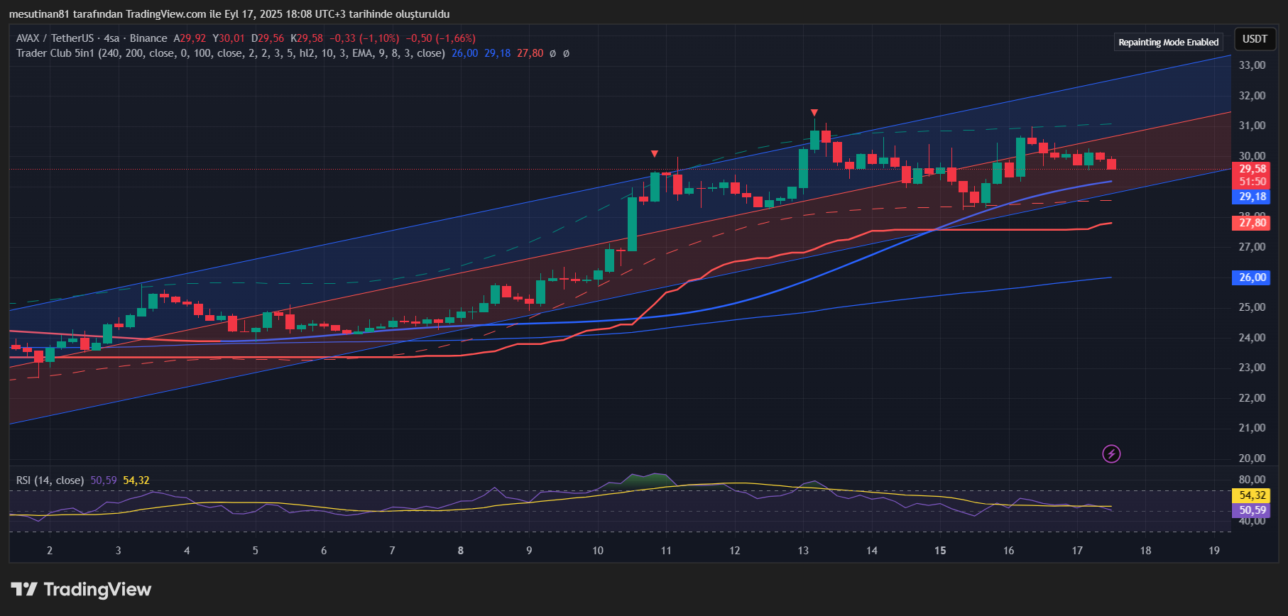This screenshot has height=616, width=1288.
Task: Click the red 29,58 current price label
Action: (1252, 169)
